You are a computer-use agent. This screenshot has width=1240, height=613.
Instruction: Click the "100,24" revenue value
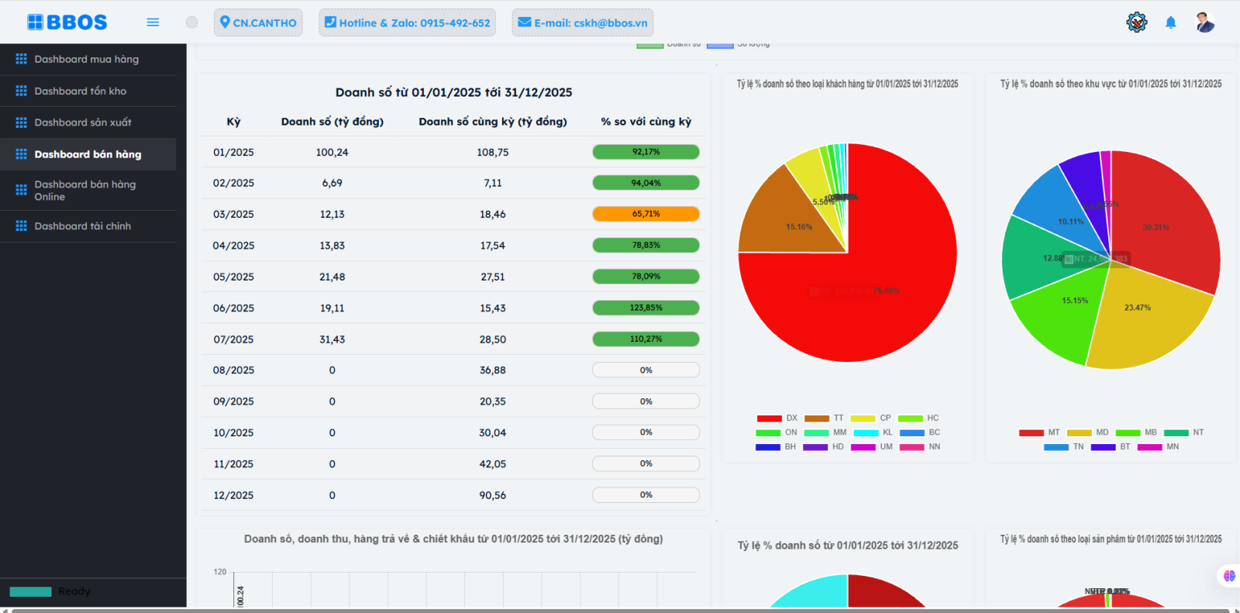332,153
